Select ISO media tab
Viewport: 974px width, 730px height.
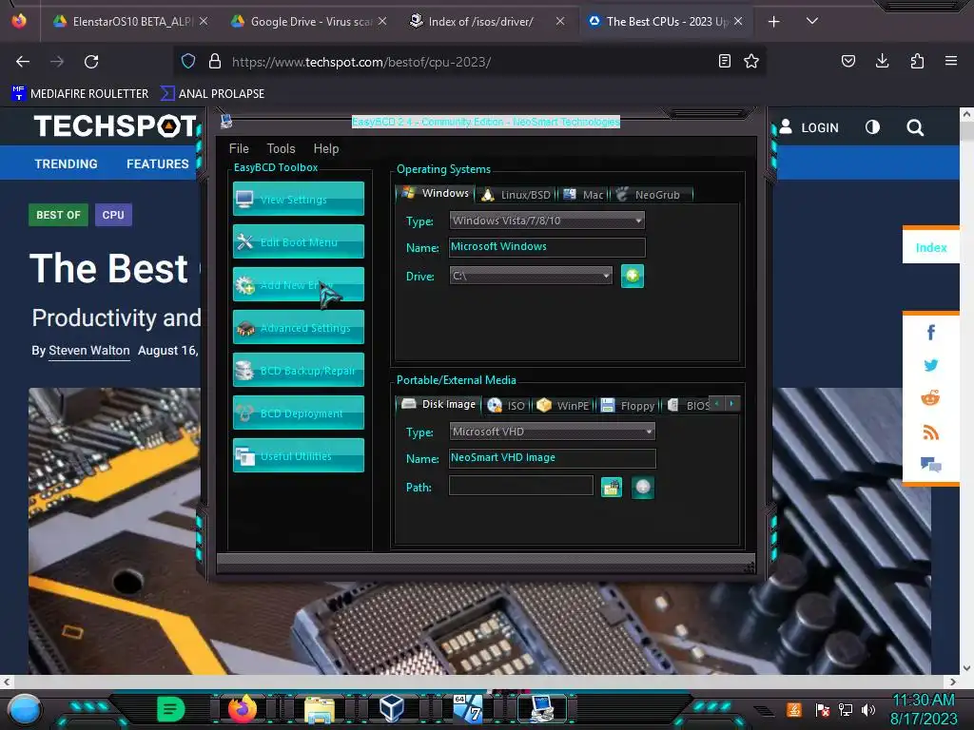(x=506, y=405)
